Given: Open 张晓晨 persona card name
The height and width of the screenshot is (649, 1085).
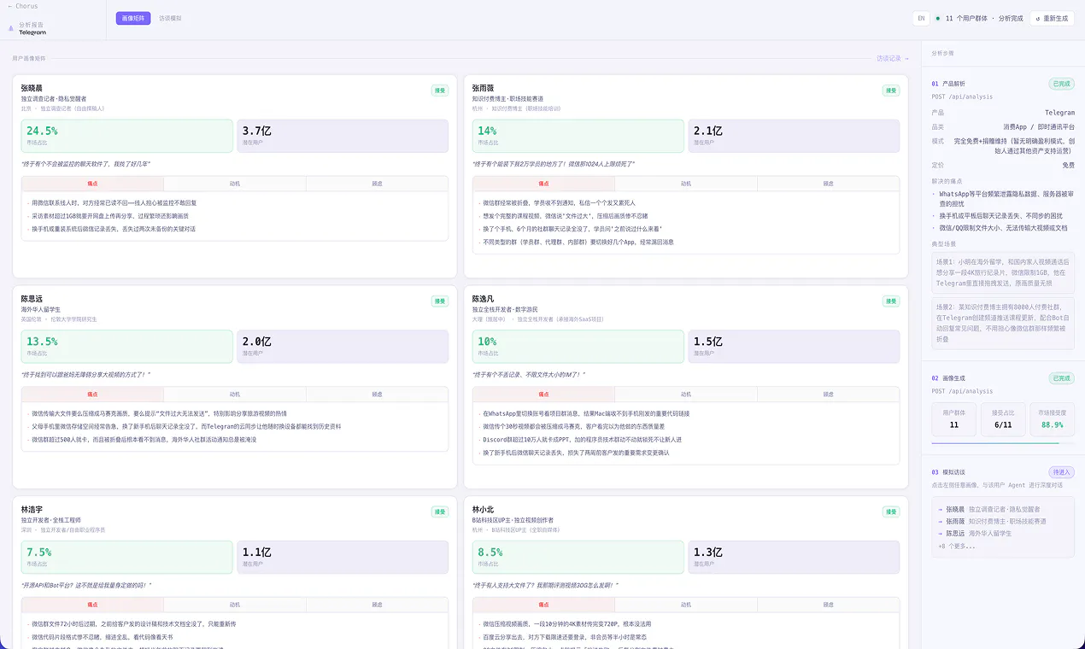Looking at the screenshot, I should pyautogui.click(x=32, y=88).
